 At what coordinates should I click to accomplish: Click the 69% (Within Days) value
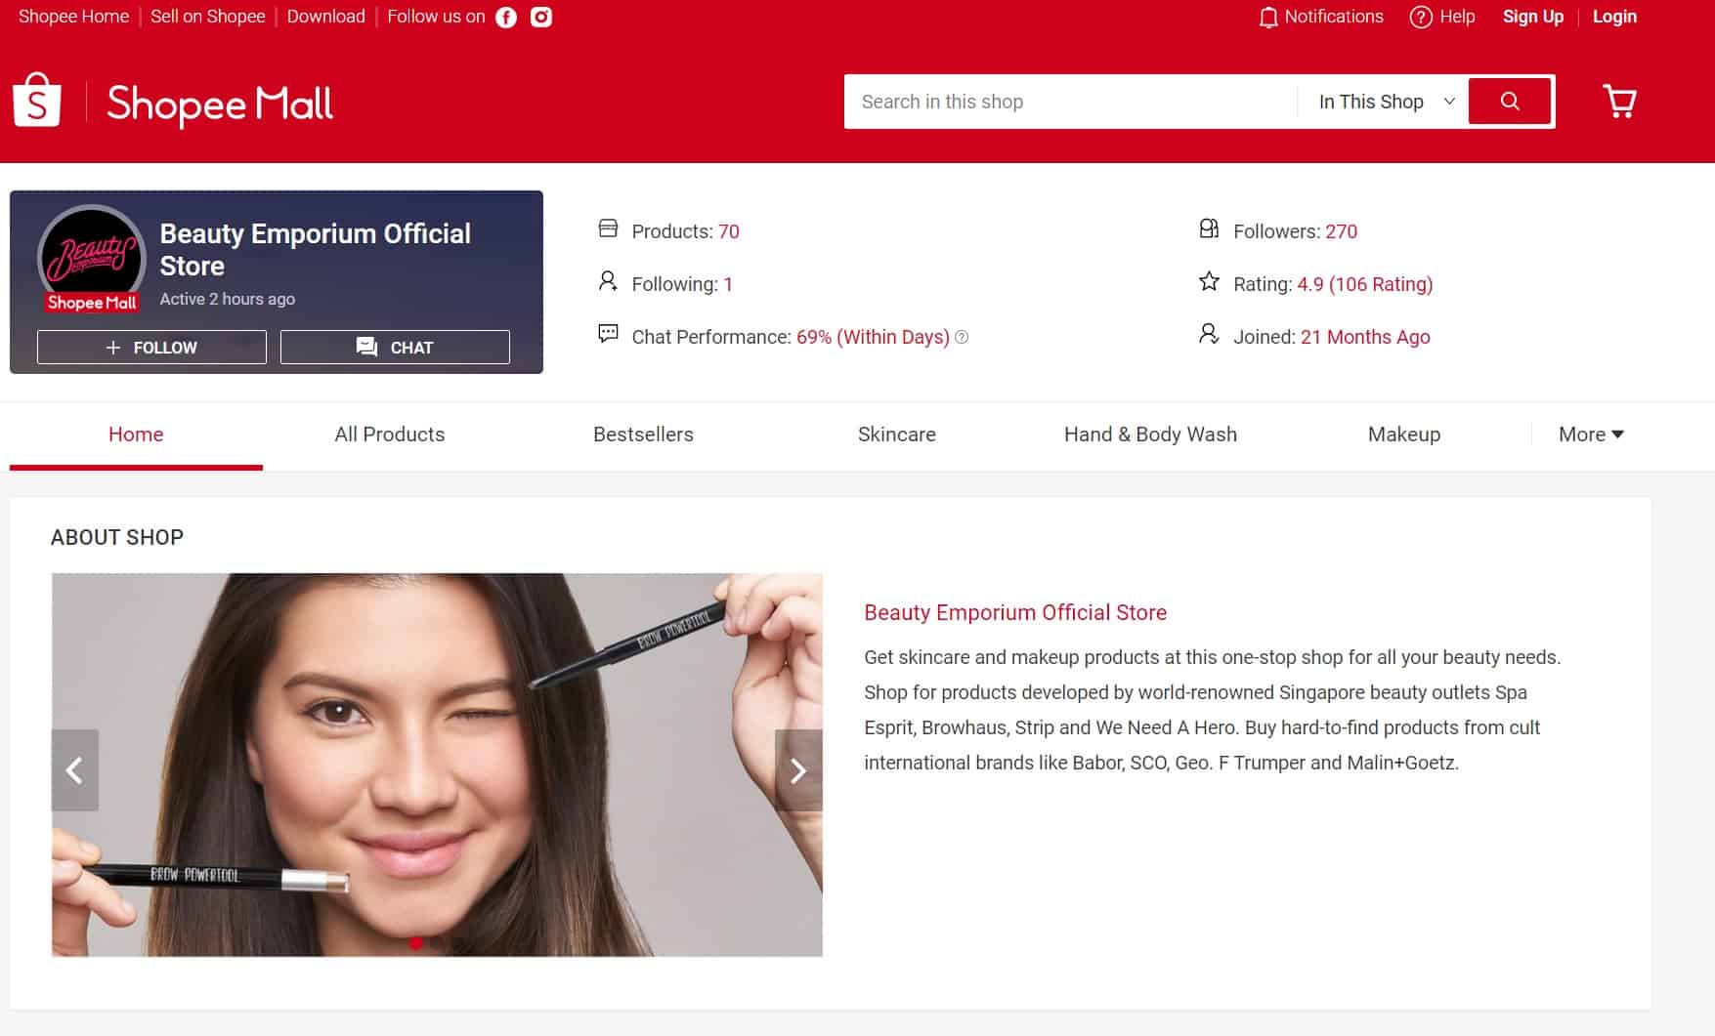[x=873, y=337]
